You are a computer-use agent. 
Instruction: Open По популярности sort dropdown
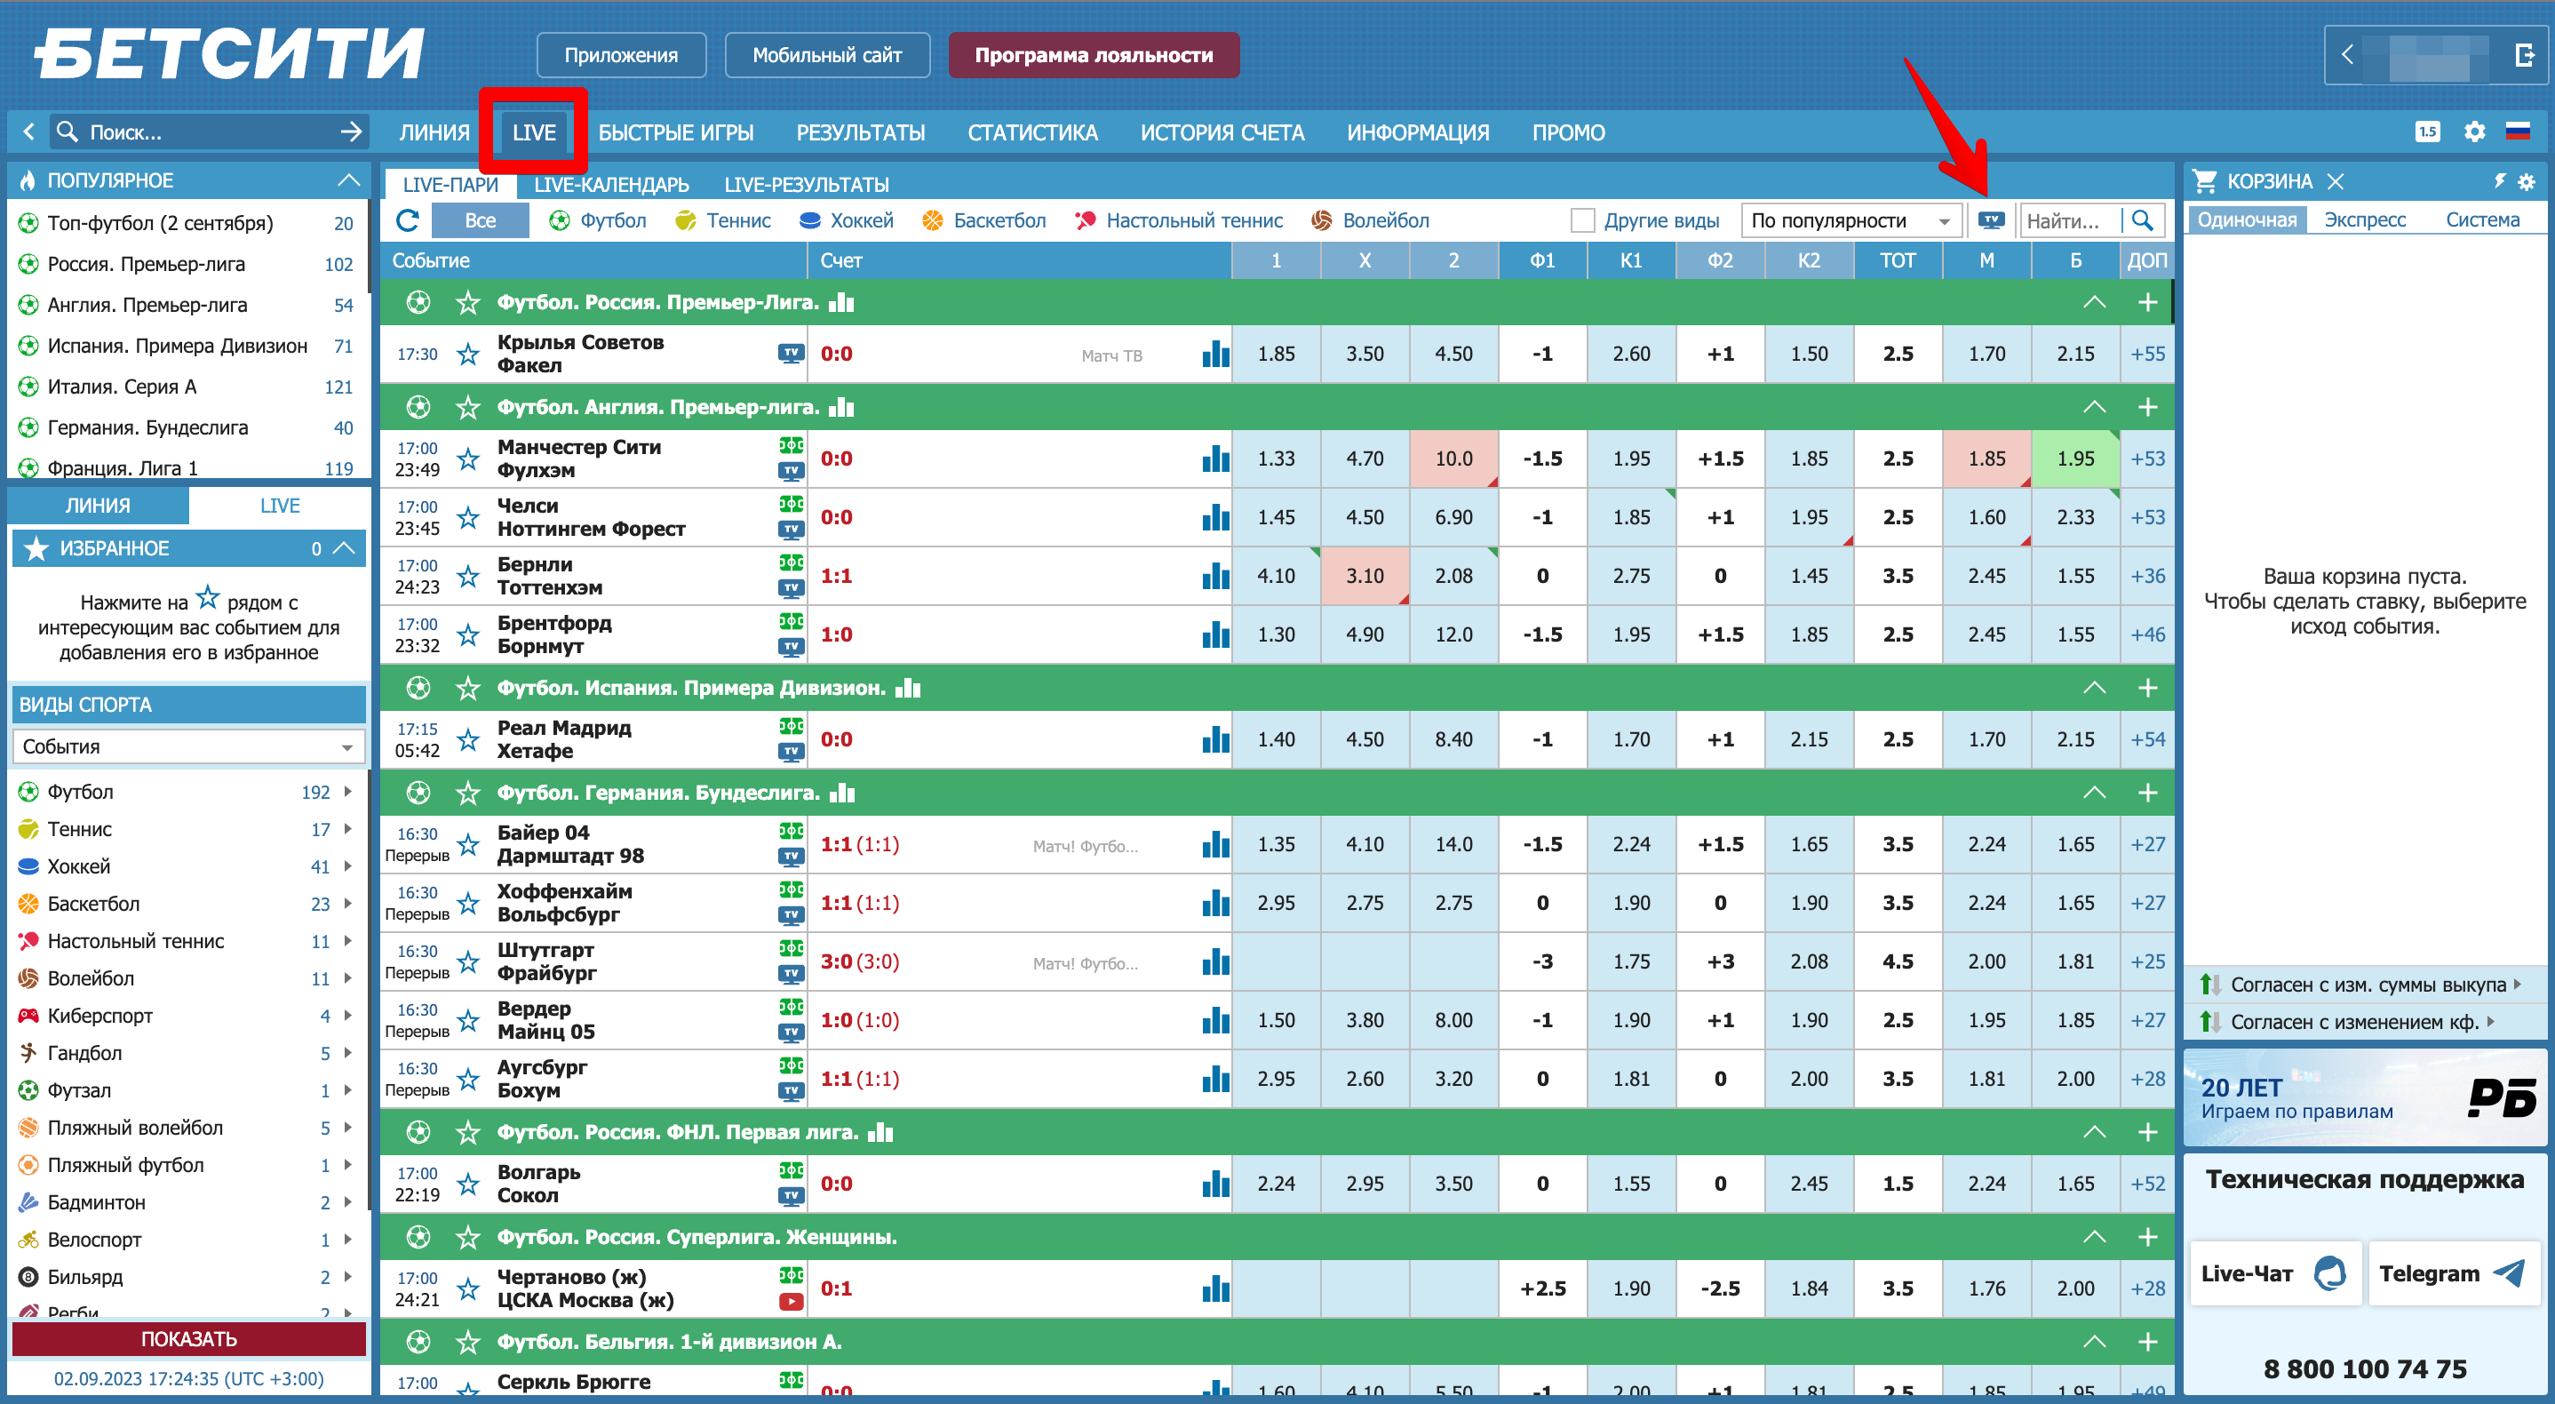1850,220
